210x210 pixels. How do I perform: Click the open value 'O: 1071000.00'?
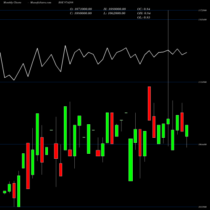(x=81, y=9)
